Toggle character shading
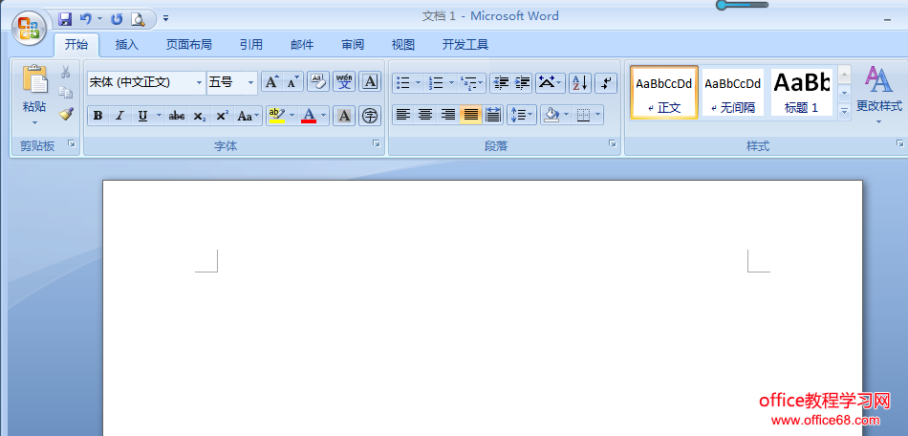Viewport: 908px width, 436px height. 344,116
